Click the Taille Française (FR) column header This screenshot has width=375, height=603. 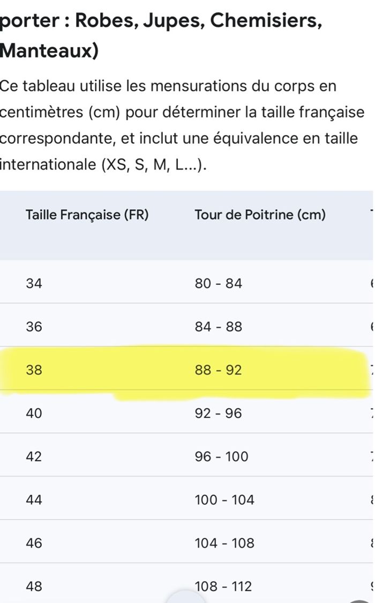coord(87,215)
